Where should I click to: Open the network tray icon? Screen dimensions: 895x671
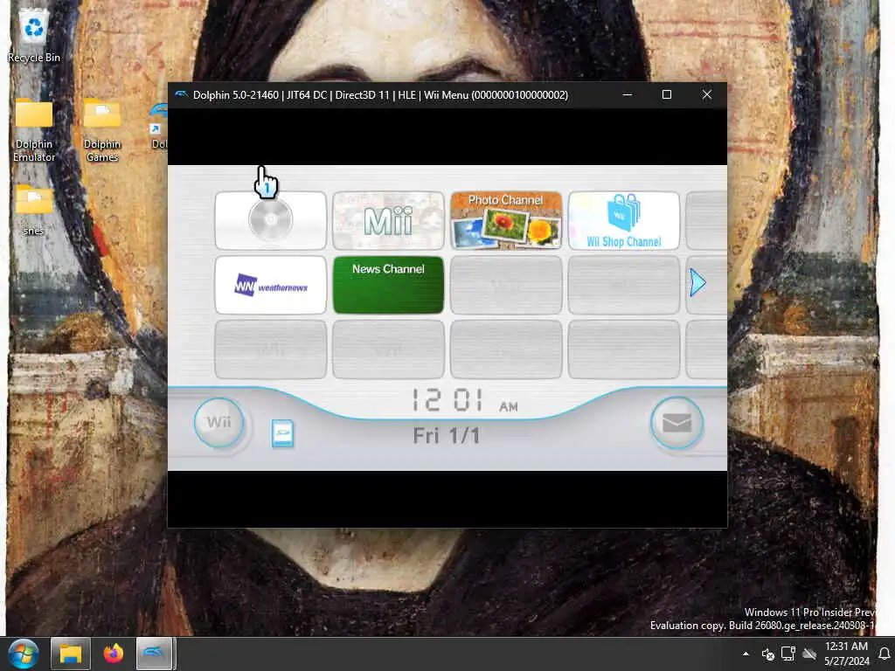[788, 654]
